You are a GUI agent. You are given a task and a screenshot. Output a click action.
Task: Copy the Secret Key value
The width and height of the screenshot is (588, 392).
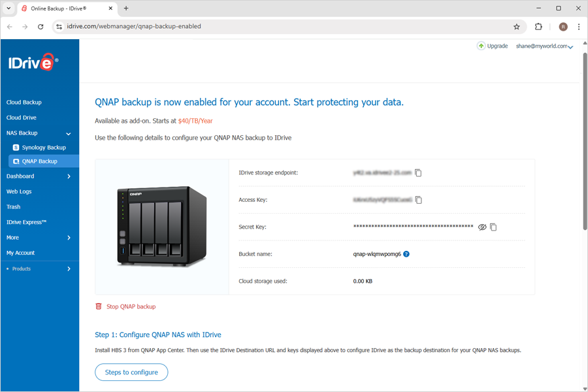493,227
